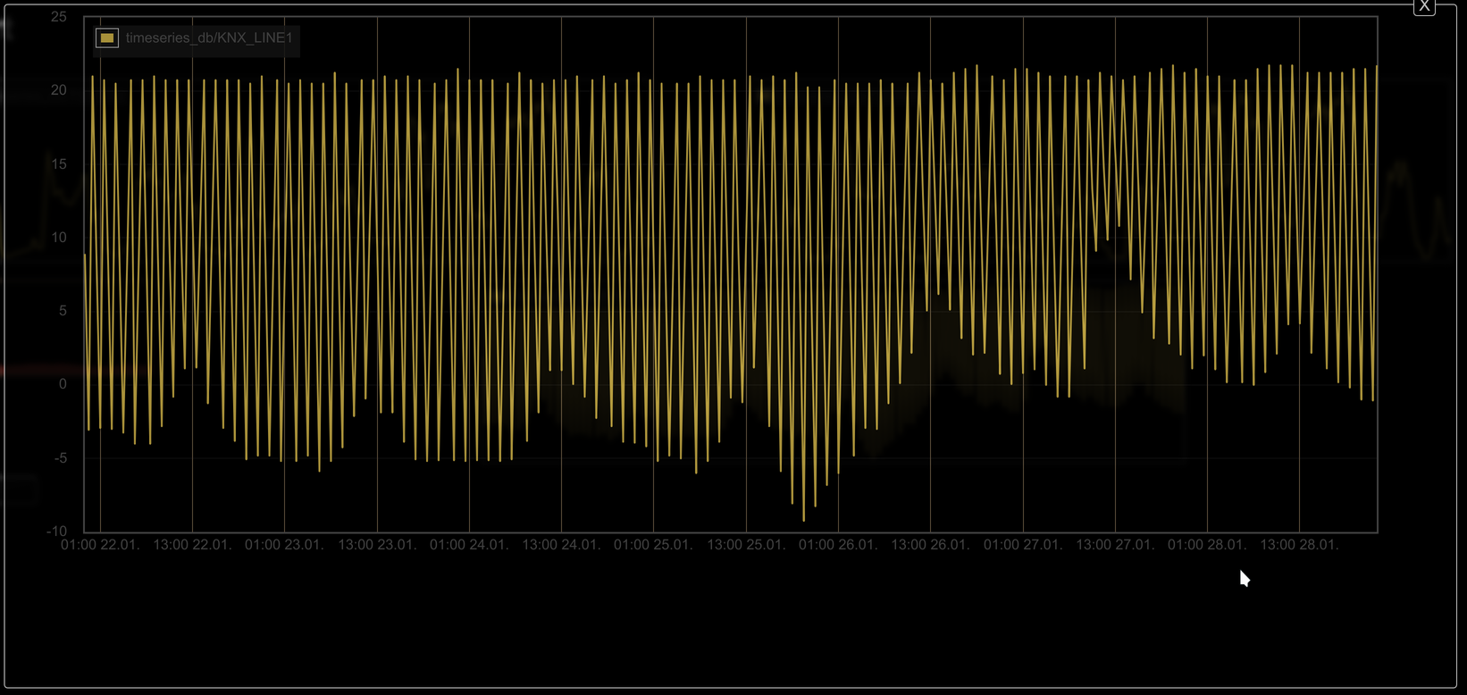Click the y-axis value 20
1467x695 pixels.
59,90
